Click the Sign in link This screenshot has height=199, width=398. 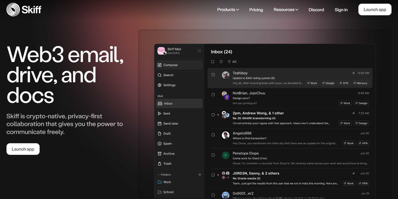(x=341, y=9)
